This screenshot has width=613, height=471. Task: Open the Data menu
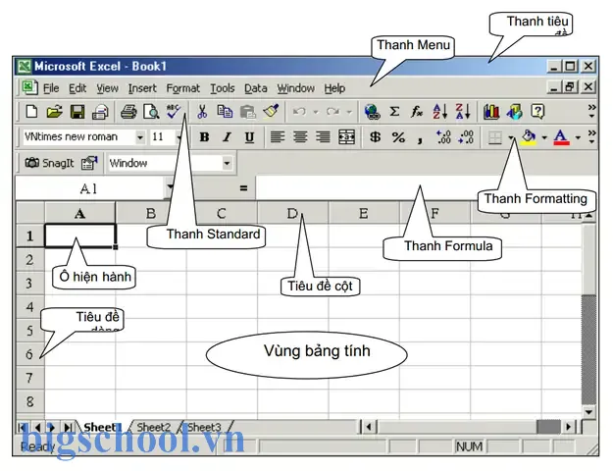click(x=256, y=88)
